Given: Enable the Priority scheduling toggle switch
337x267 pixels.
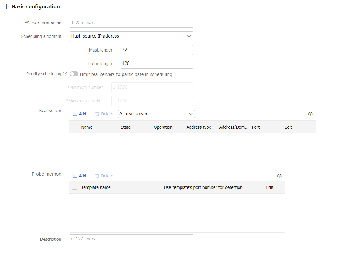Looking at the screenshot, I should pyautogui.click(x=74, y=74).
